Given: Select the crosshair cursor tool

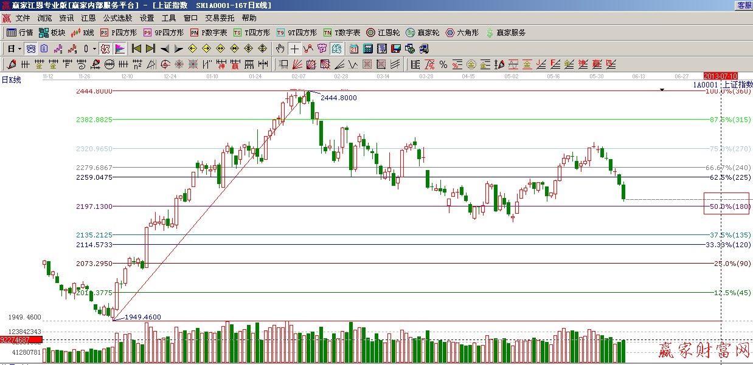Looking at the screenshot, I should click(x=294, y=49).
